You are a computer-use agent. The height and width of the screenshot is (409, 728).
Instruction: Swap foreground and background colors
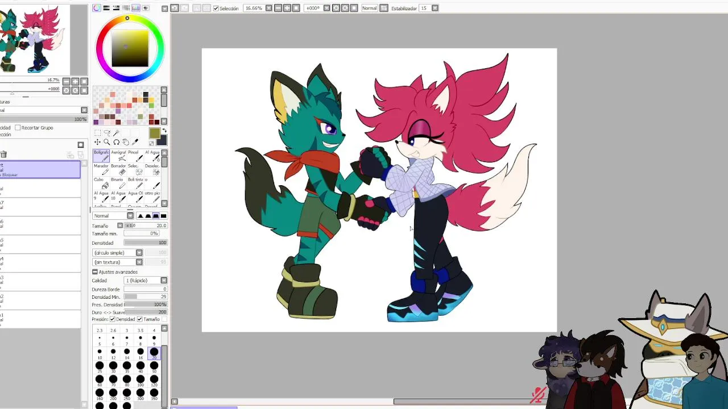164,131
